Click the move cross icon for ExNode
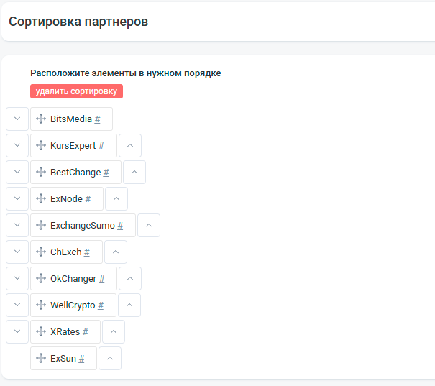435x386 pixels. [41, 198]
